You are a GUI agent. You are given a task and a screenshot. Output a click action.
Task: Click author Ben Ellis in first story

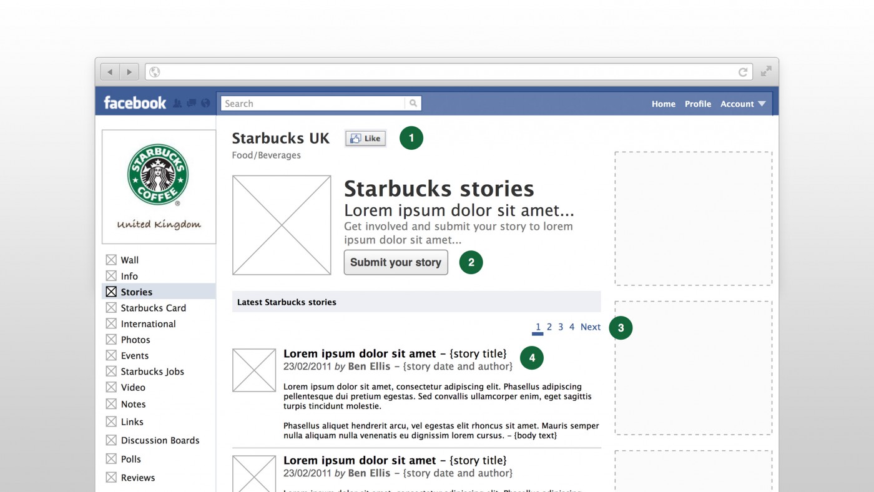(x=369, y=367)
